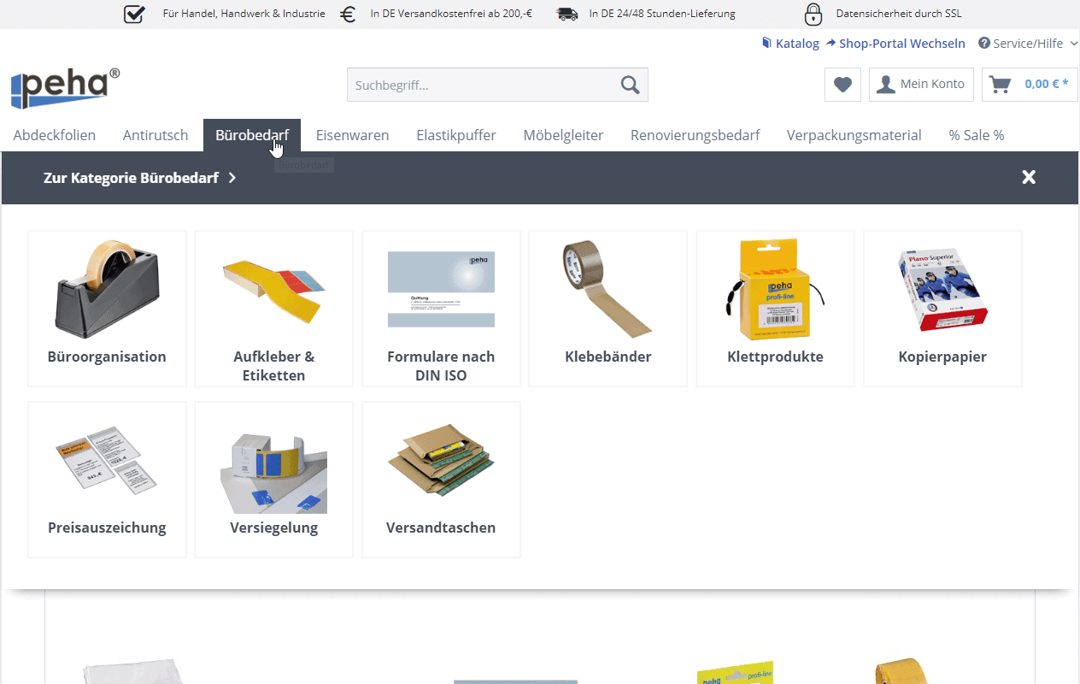
Task: Go to Zur Kategorie Bürobedarf
Action: [x=140, y=178]
